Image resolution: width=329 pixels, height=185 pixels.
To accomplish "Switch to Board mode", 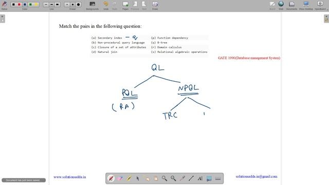I will tap(272, 6).
